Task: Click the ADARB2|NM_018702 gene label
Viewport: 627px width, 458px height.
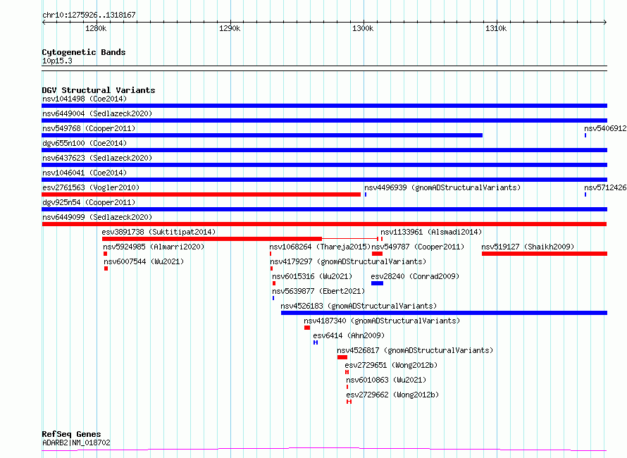Action: (x=76, y=442)
